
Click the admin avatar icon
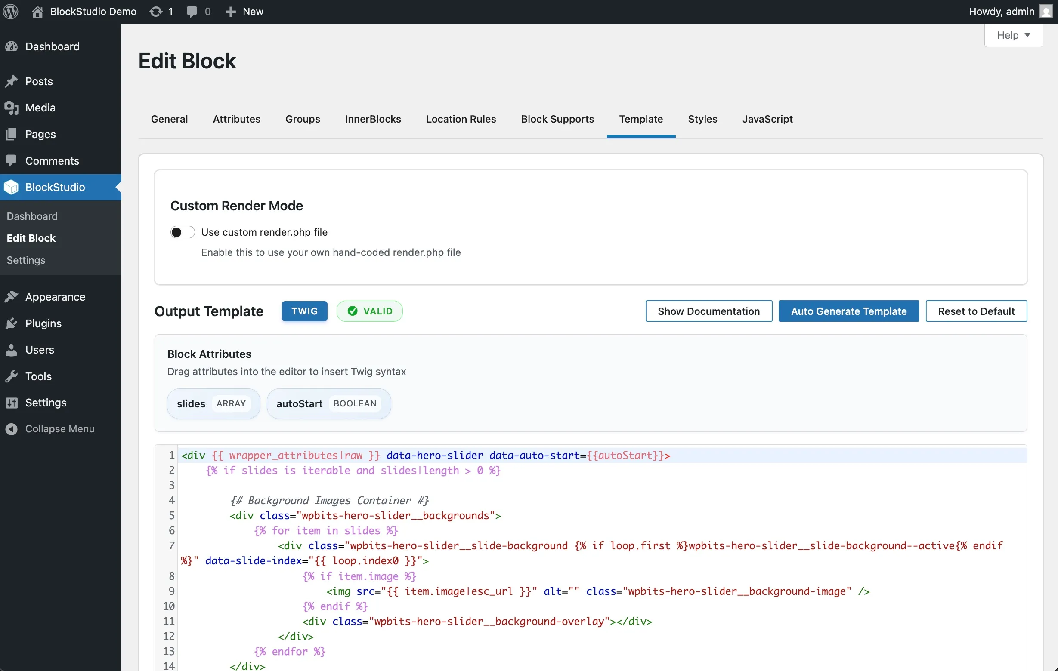click(x=1046, y=12)
